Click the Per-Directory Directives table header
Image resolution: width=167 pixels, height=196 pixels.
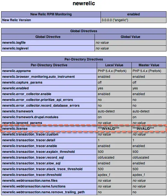click(83, 59)
